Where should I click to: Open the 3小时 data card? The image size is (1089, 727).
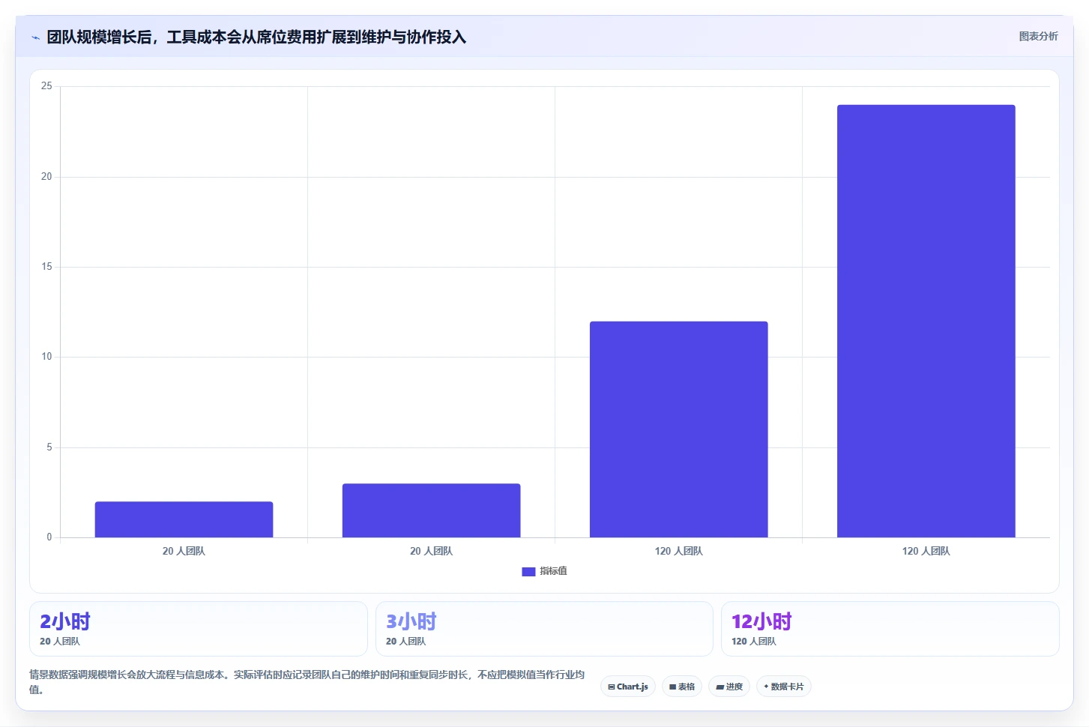click(544, 629)
